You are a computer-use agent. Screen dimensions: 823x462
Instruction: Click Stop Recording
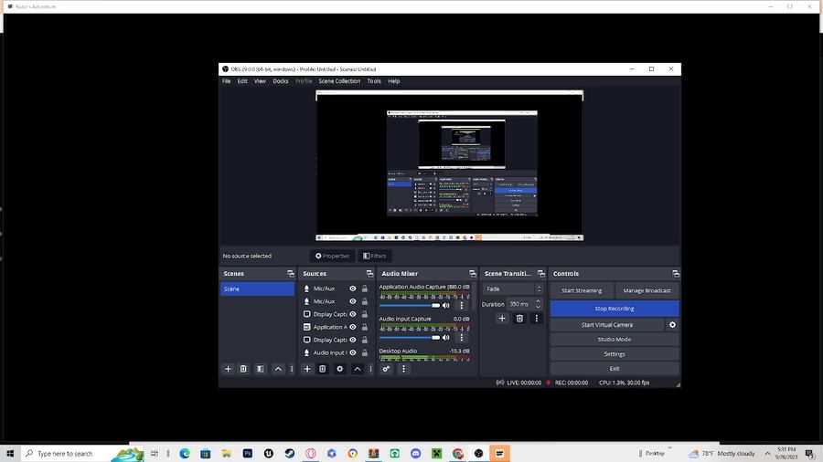(615, 309)
